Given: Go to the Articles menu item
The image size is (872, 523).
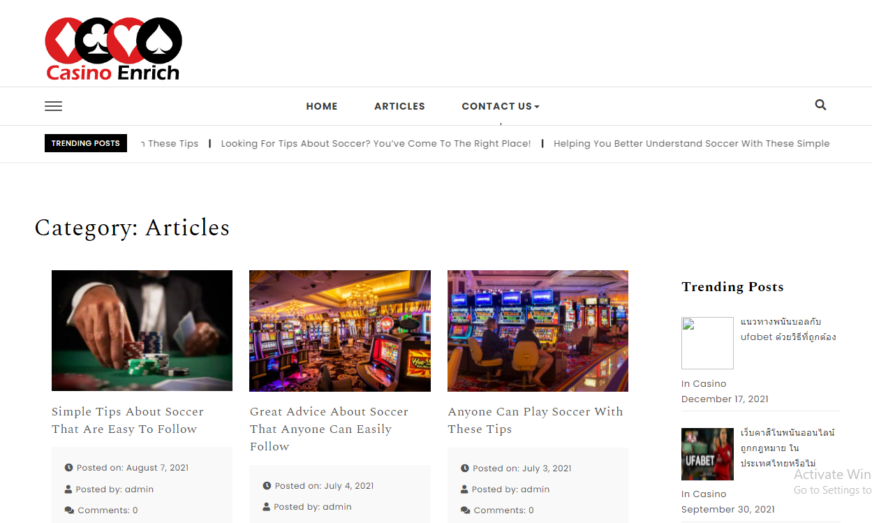Looking at the screenshot, I should point(399,106).
